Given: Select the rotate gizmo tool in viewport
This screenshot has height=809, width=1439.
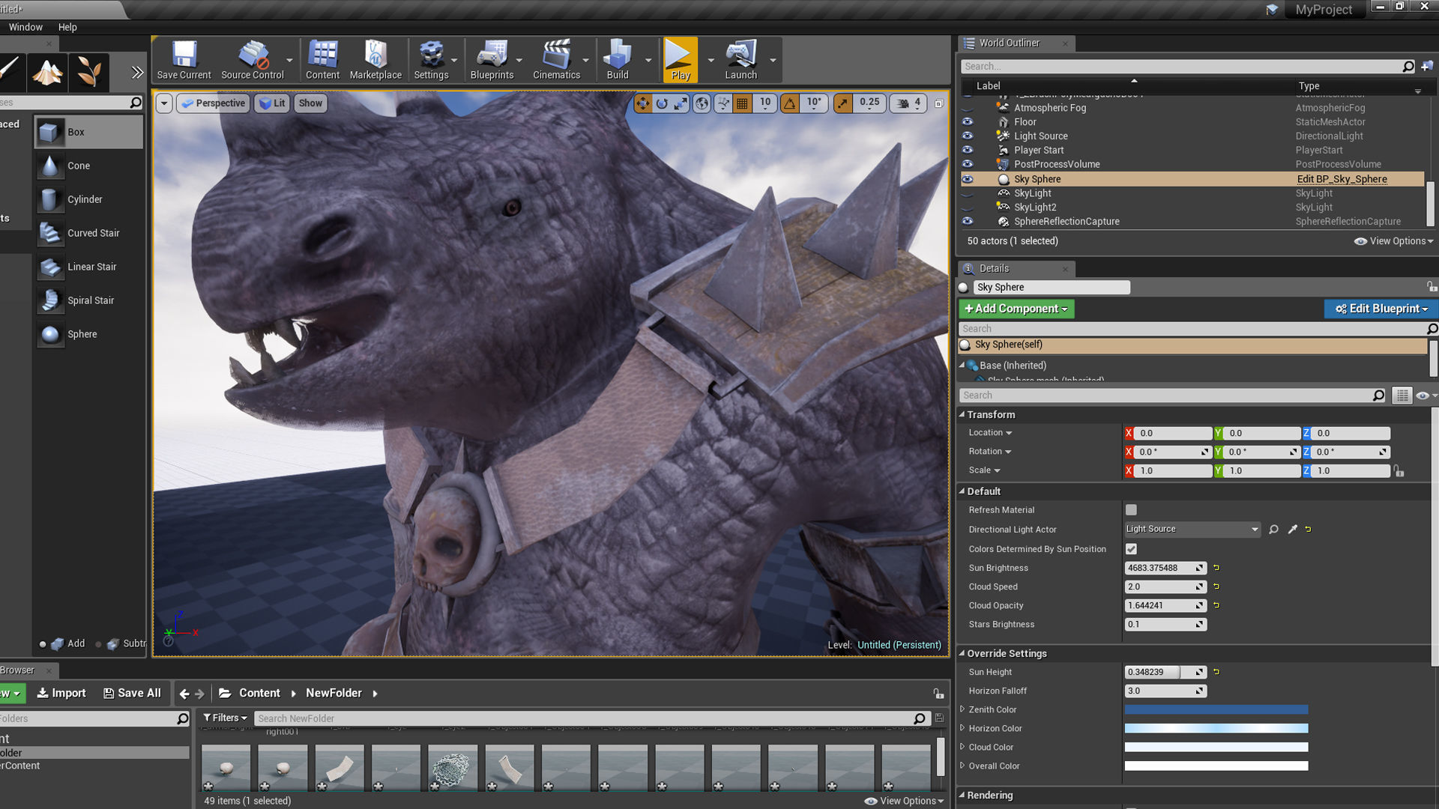Looking at the screenshot, I should click(662, 103).
